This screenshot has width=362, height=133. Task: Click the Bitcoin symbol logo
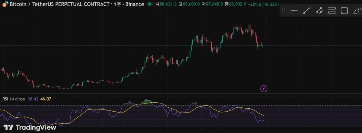pyautogui.click(x=5, y=4)
